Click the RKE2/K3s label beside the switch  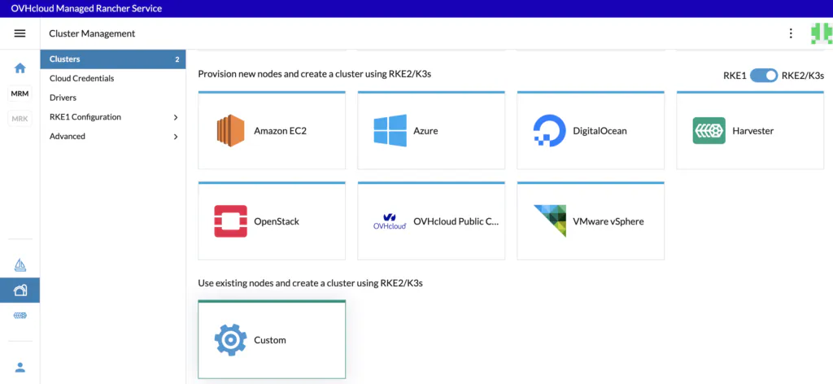(802, 76)
